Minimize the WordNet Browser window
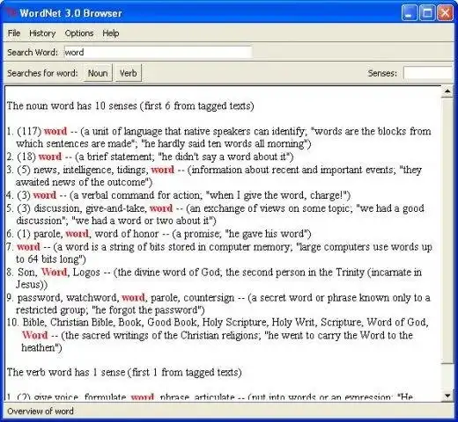The height and width of the screenshot is (422, 458). point(409,13)
